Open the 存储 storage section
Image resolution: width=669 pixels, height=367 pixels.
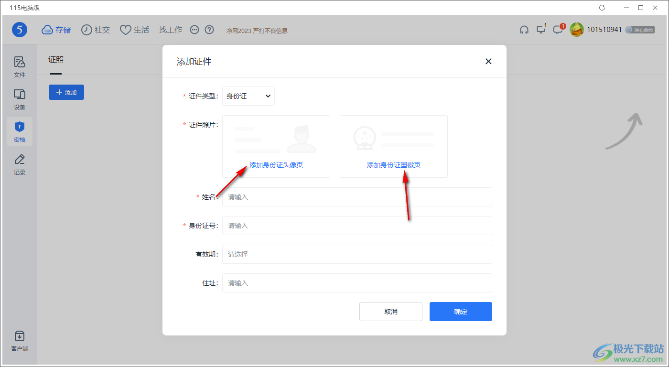click(x=56, y=30)
